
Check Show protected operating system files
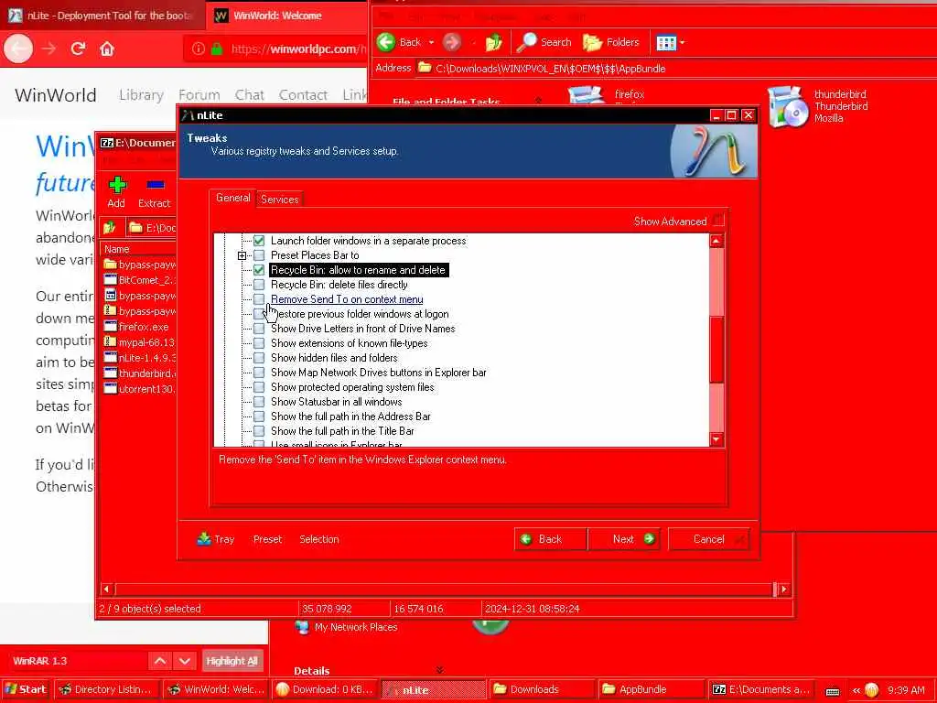tap(259, 387)
